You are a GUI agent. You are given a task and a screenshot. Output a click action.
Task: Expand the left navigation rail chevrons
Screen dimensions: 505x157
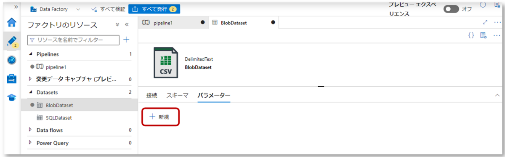tap(16, 7)
